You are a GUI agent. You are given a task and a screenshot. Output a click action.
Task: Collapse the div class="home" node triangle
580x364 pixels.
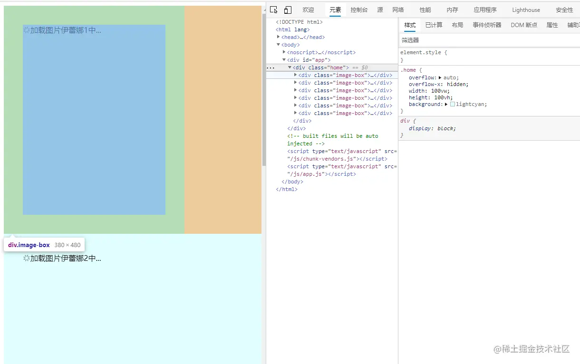point(290,67)
